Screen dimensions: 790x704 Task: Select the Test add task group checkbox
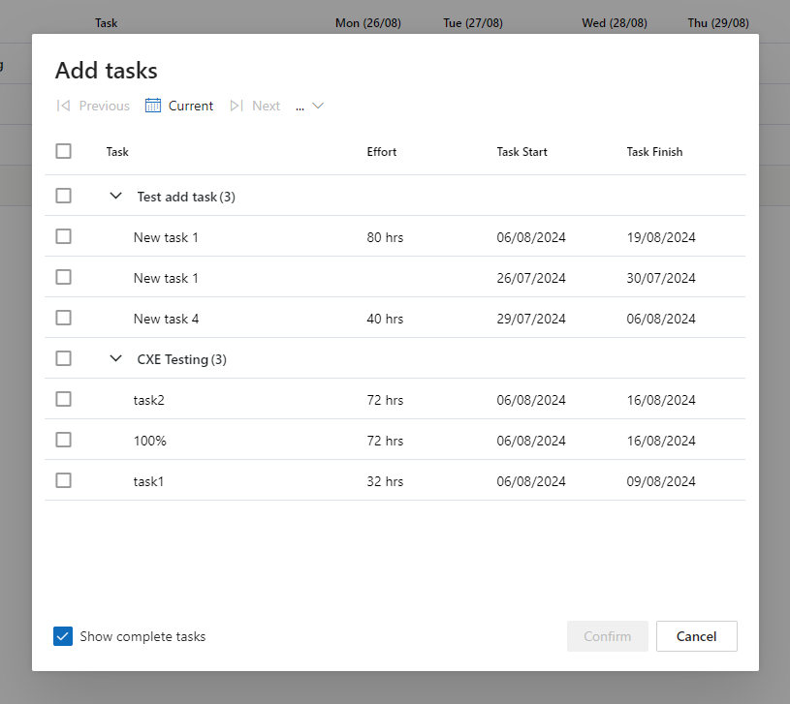(64, 196)
